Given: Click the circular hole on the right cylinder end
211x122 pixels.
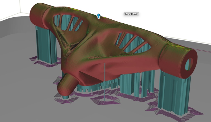Looking at the screenshot, I should 190,62.
